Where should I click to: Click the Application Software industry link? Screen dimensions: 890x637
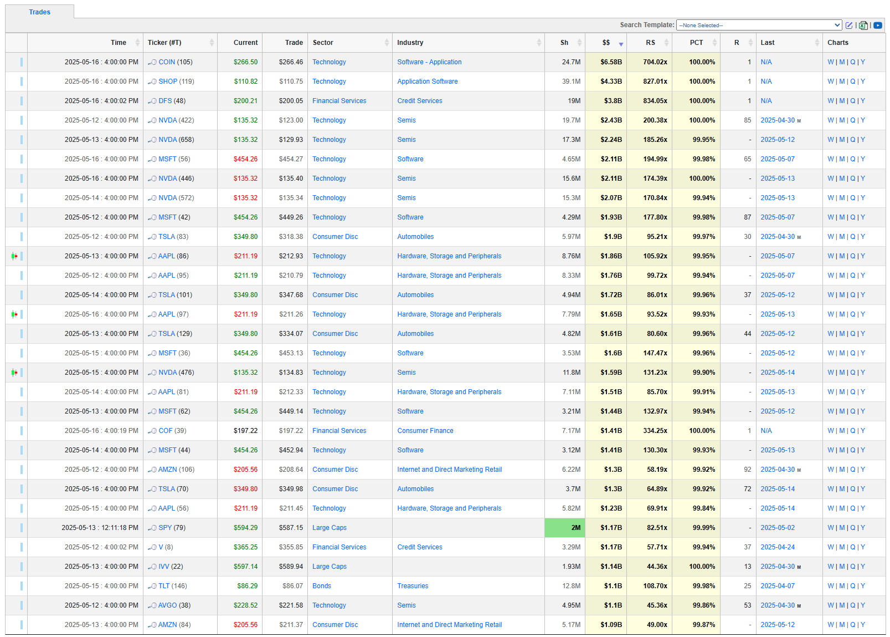click(x=428, y=81)
